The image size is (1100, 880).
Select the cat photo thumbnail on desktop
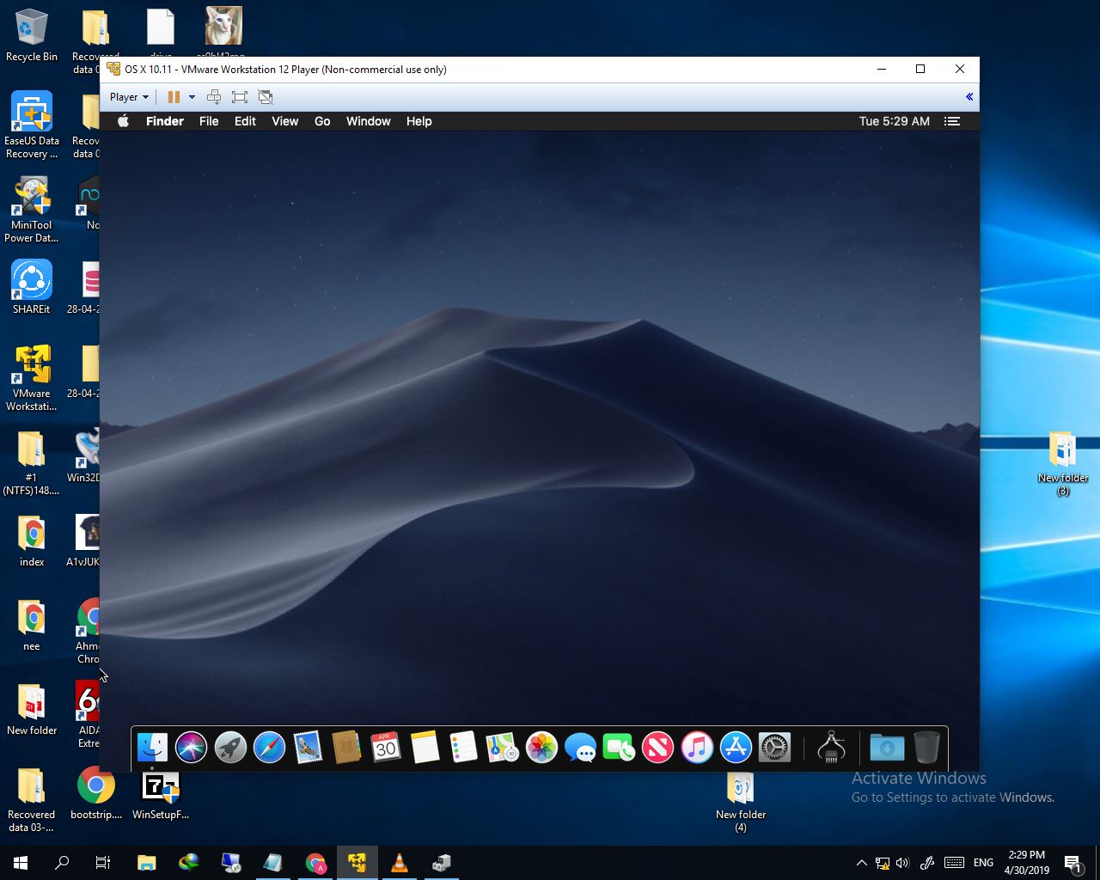[224, 26]
